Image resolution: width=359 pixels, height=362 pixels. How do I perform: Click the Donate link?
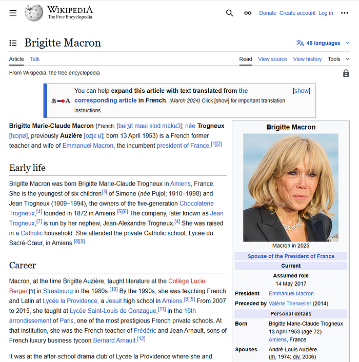click(268, 13)
